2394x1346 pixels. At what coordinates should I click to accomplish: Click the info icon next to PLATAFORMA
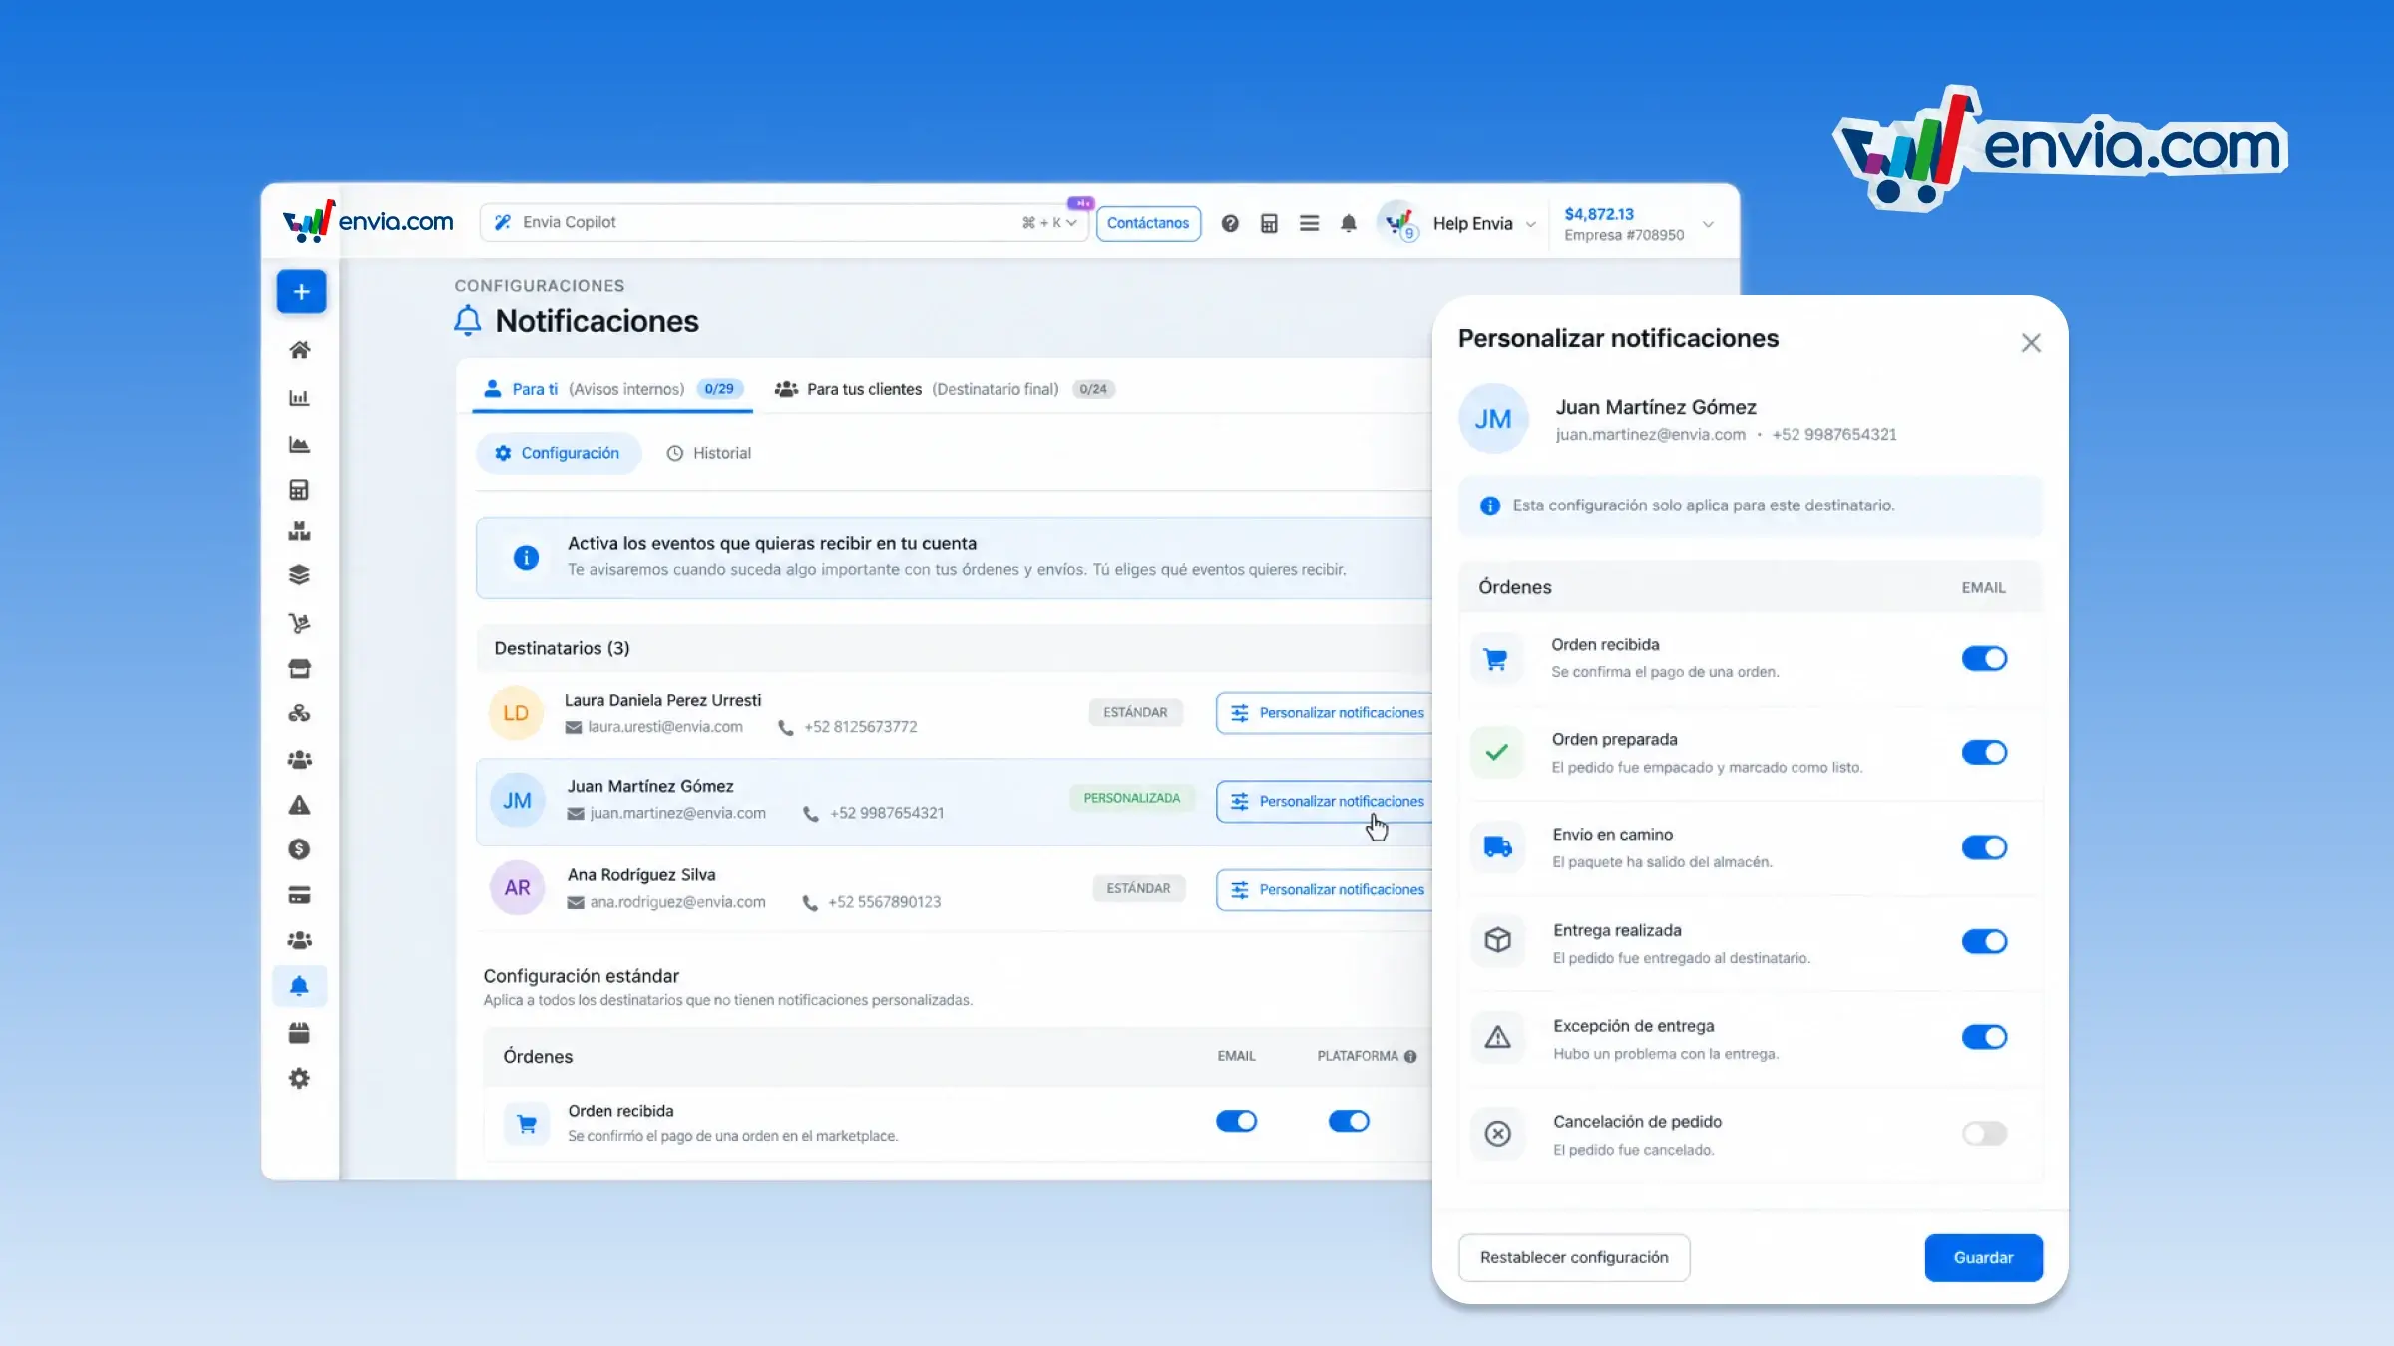1410,1057
